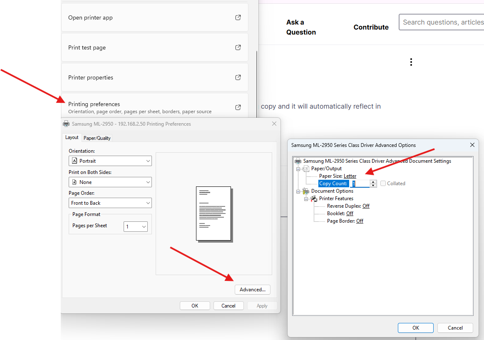484x340 pixels.
Task: Click external link icon beside Print test page
Action: point(238,47)
